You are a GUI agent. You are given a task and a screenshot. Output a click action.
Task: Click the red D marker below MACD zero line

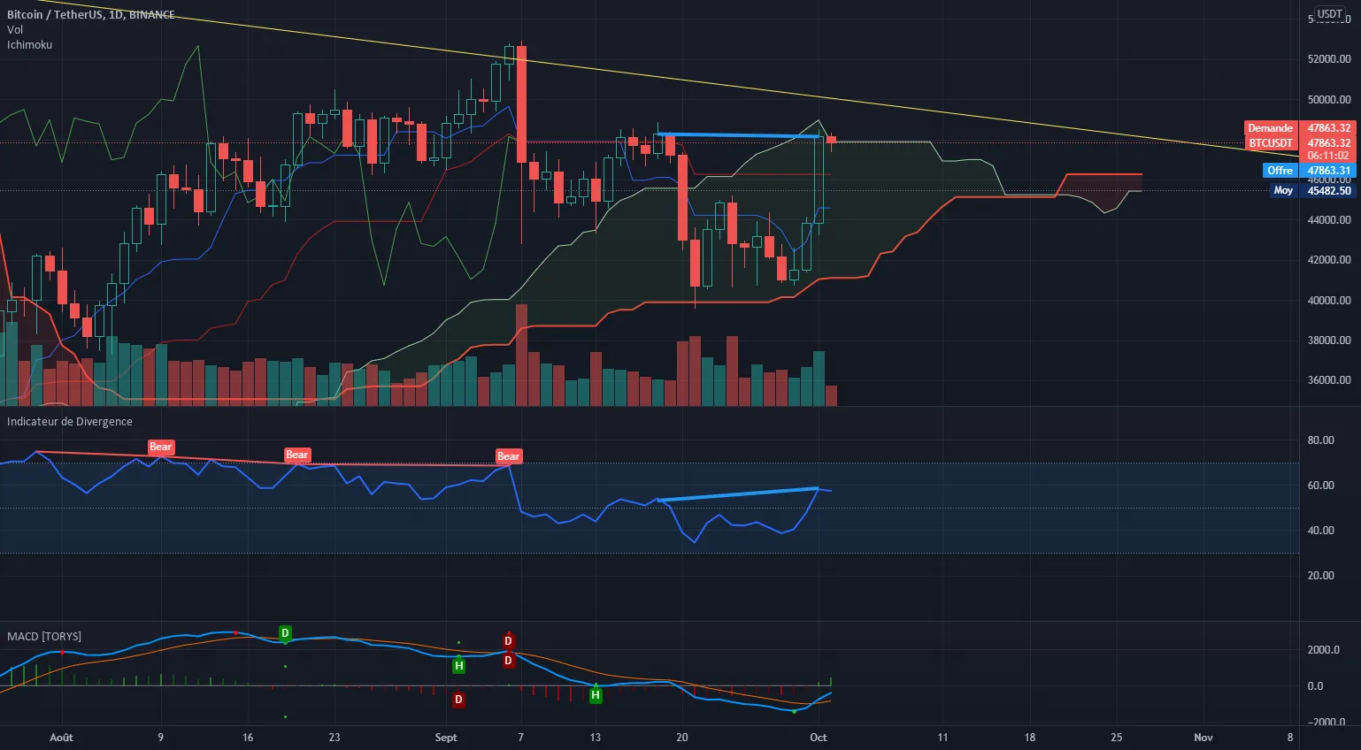tap(458, 700)
